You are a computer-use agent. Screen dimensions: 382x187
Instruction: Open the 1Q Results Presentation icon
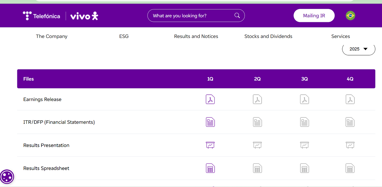tap(210, 145)
